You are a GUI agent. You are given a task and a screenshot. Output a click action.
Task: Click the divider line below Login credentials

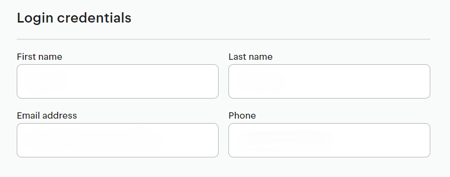(x=224, y=39)
